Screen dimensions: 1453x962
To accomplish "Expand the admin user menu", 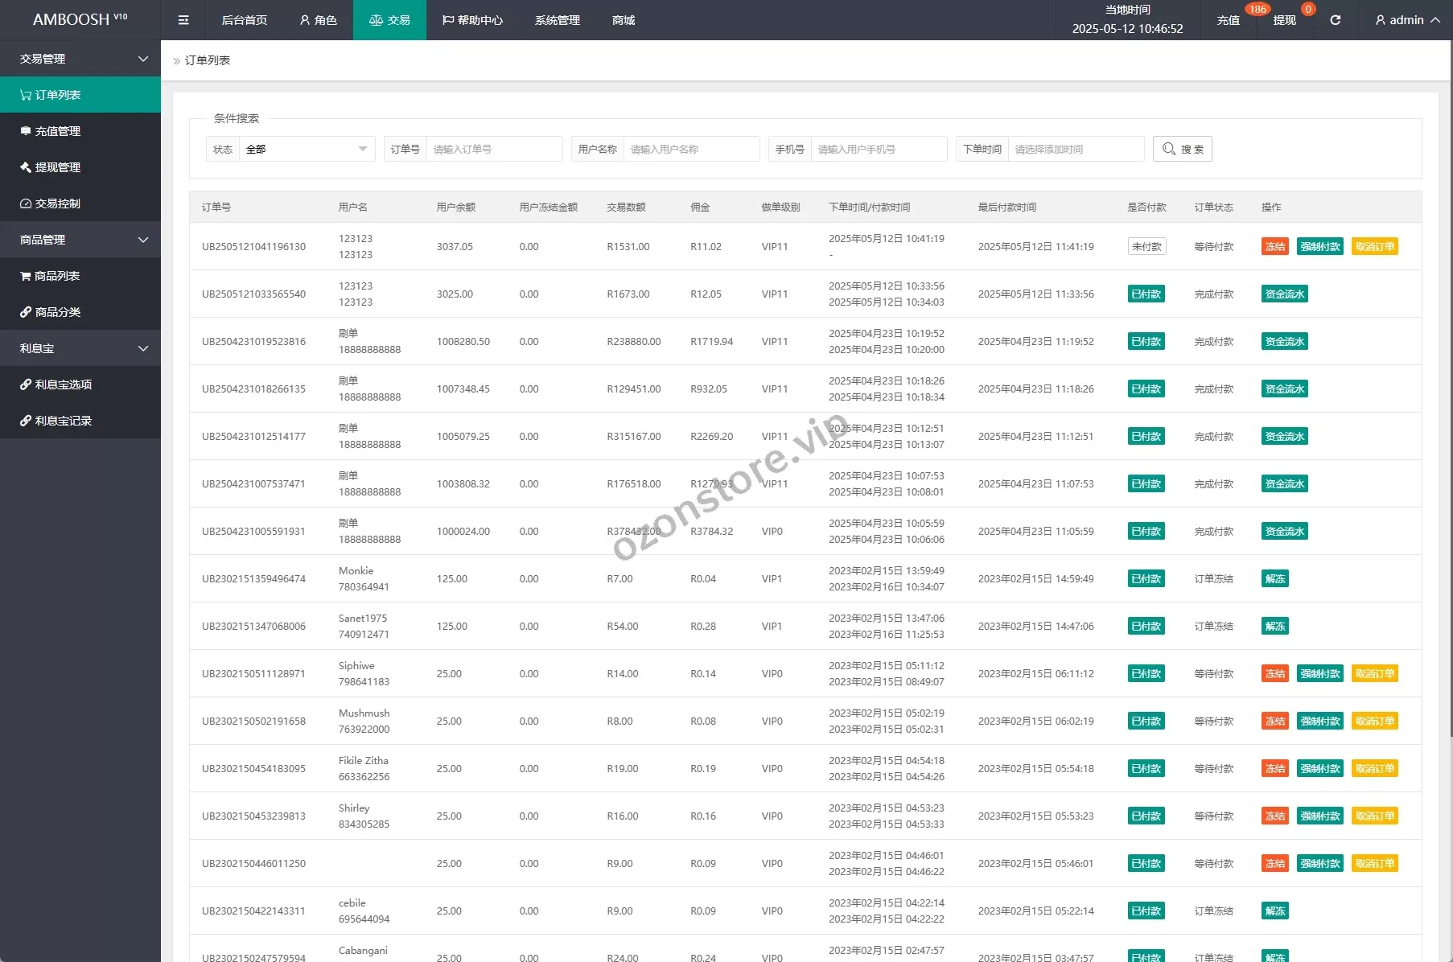I will coord(1407,20).
